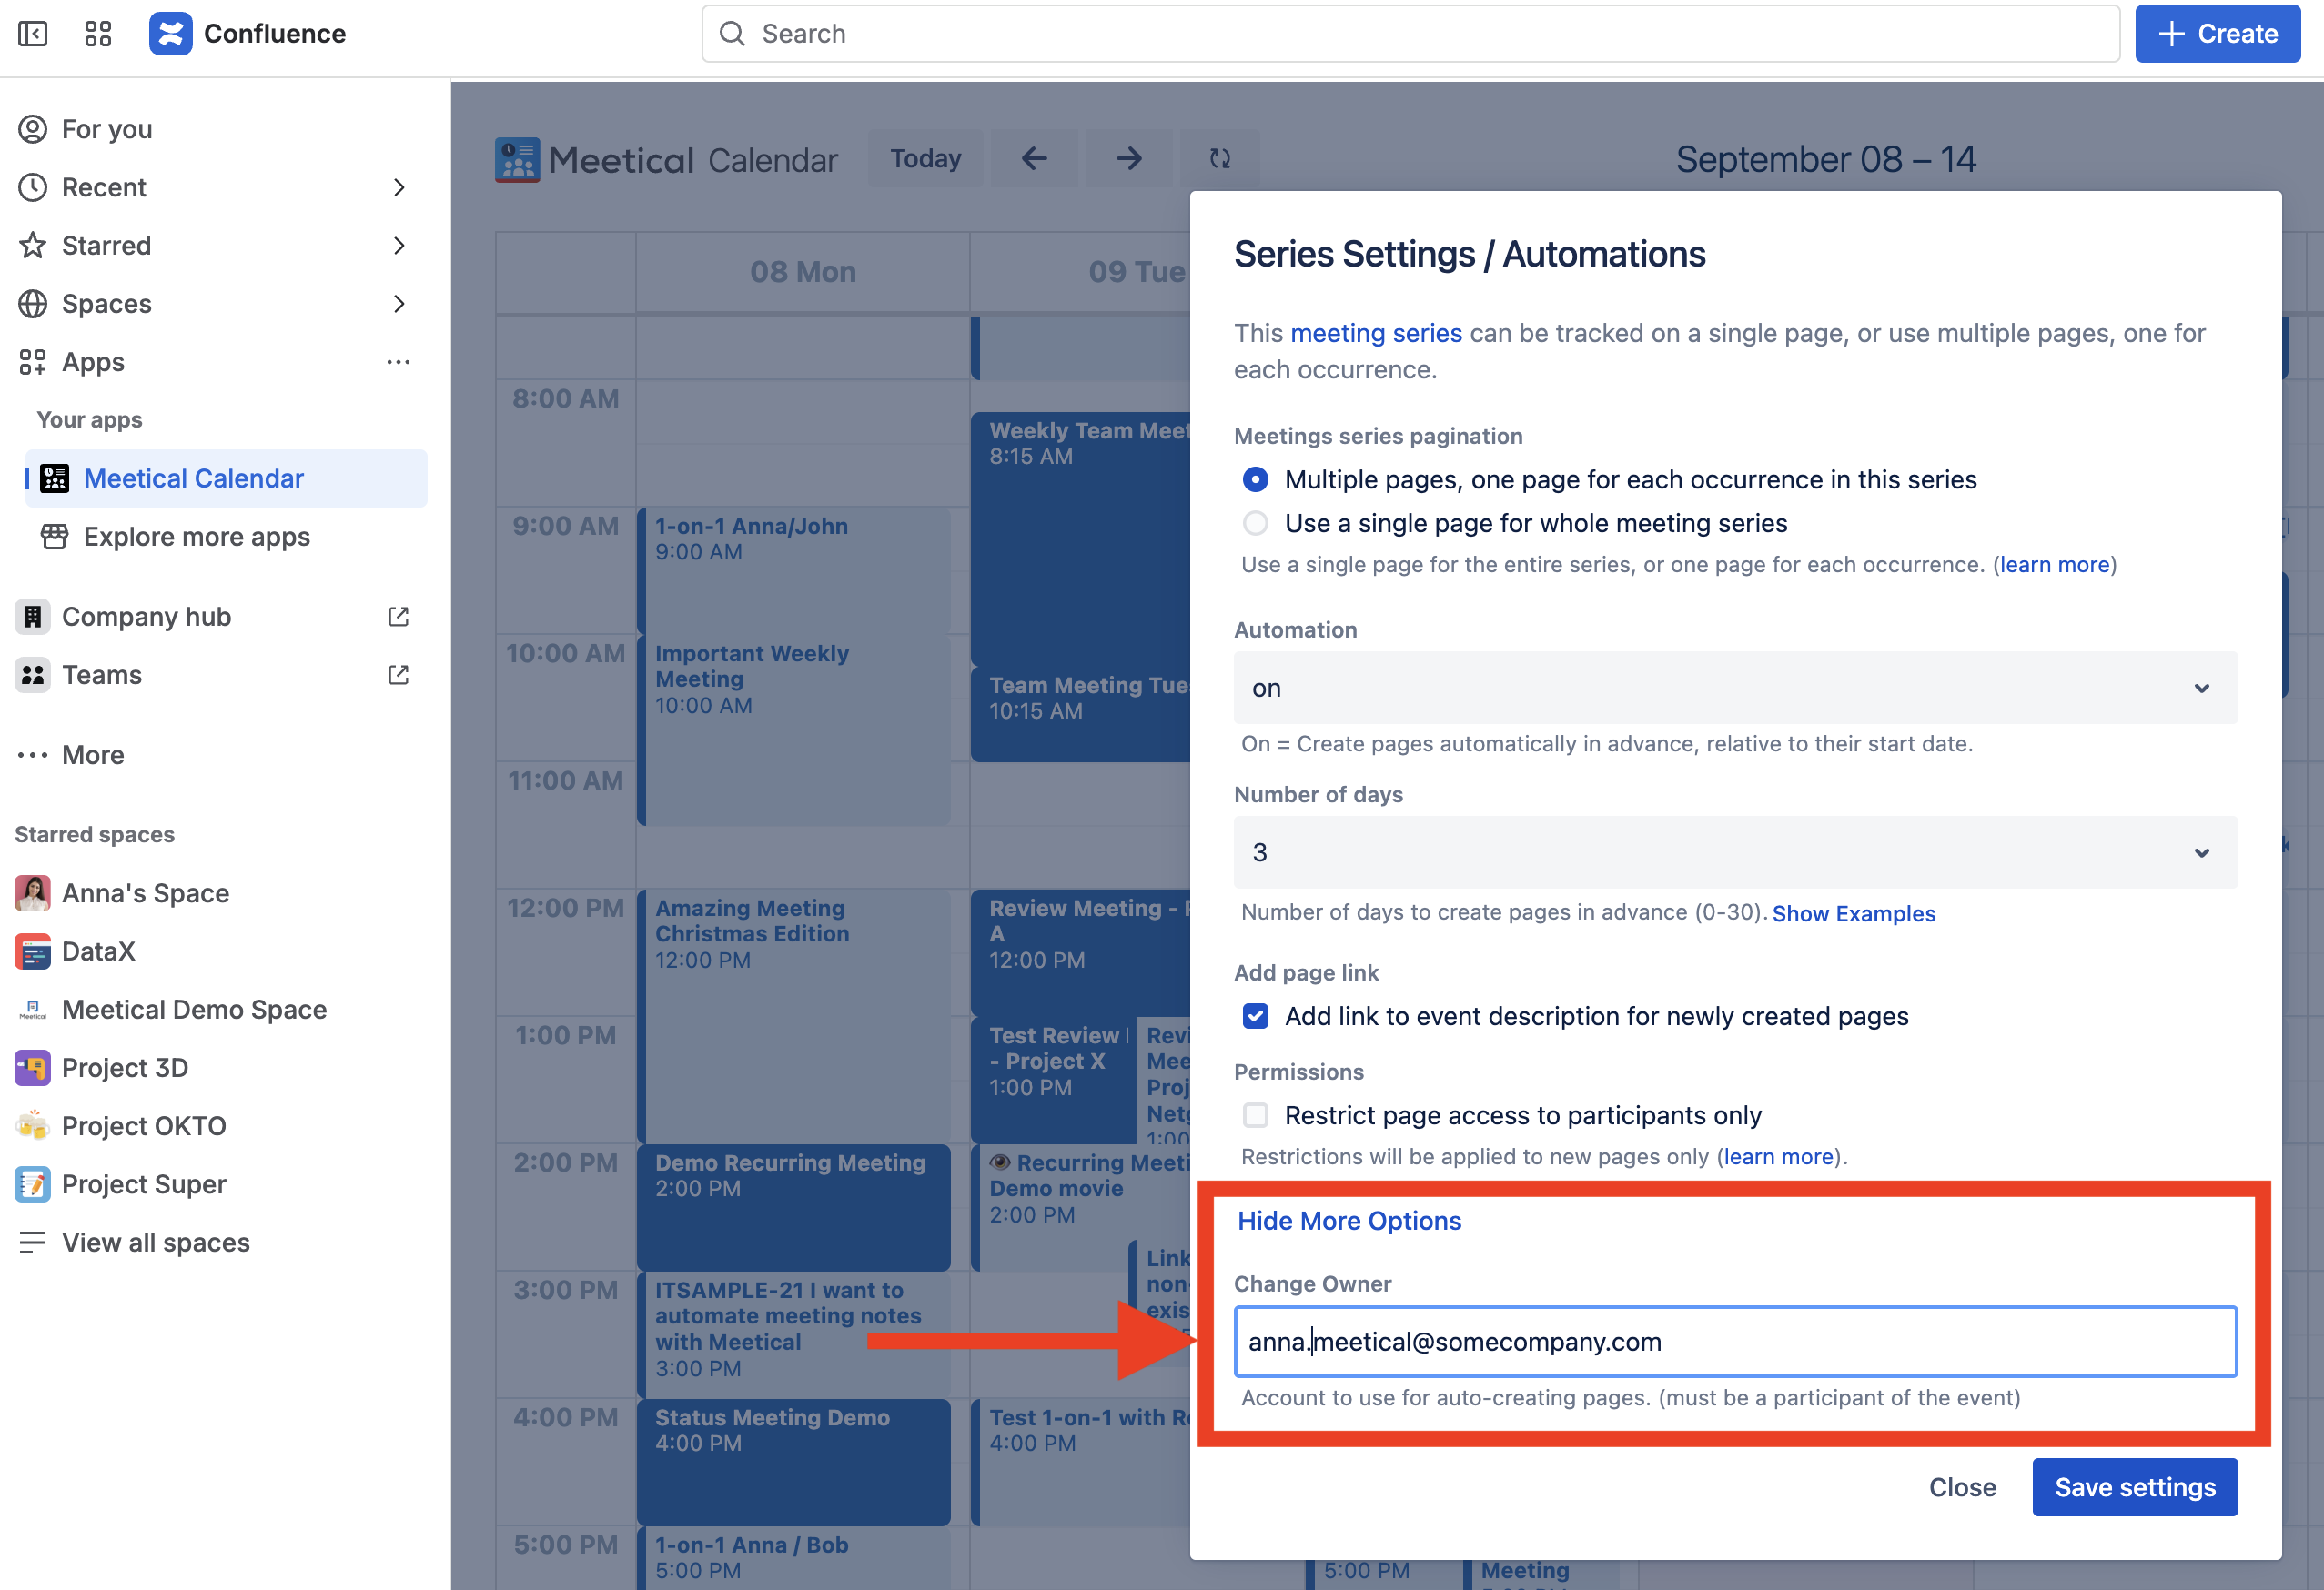
Task: Click the Confluence logo icon
Action: coord(171,34)
